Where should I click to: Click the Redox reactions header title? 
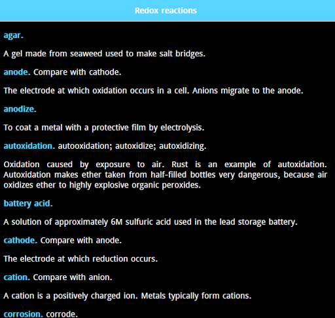[x=166, y=10]
